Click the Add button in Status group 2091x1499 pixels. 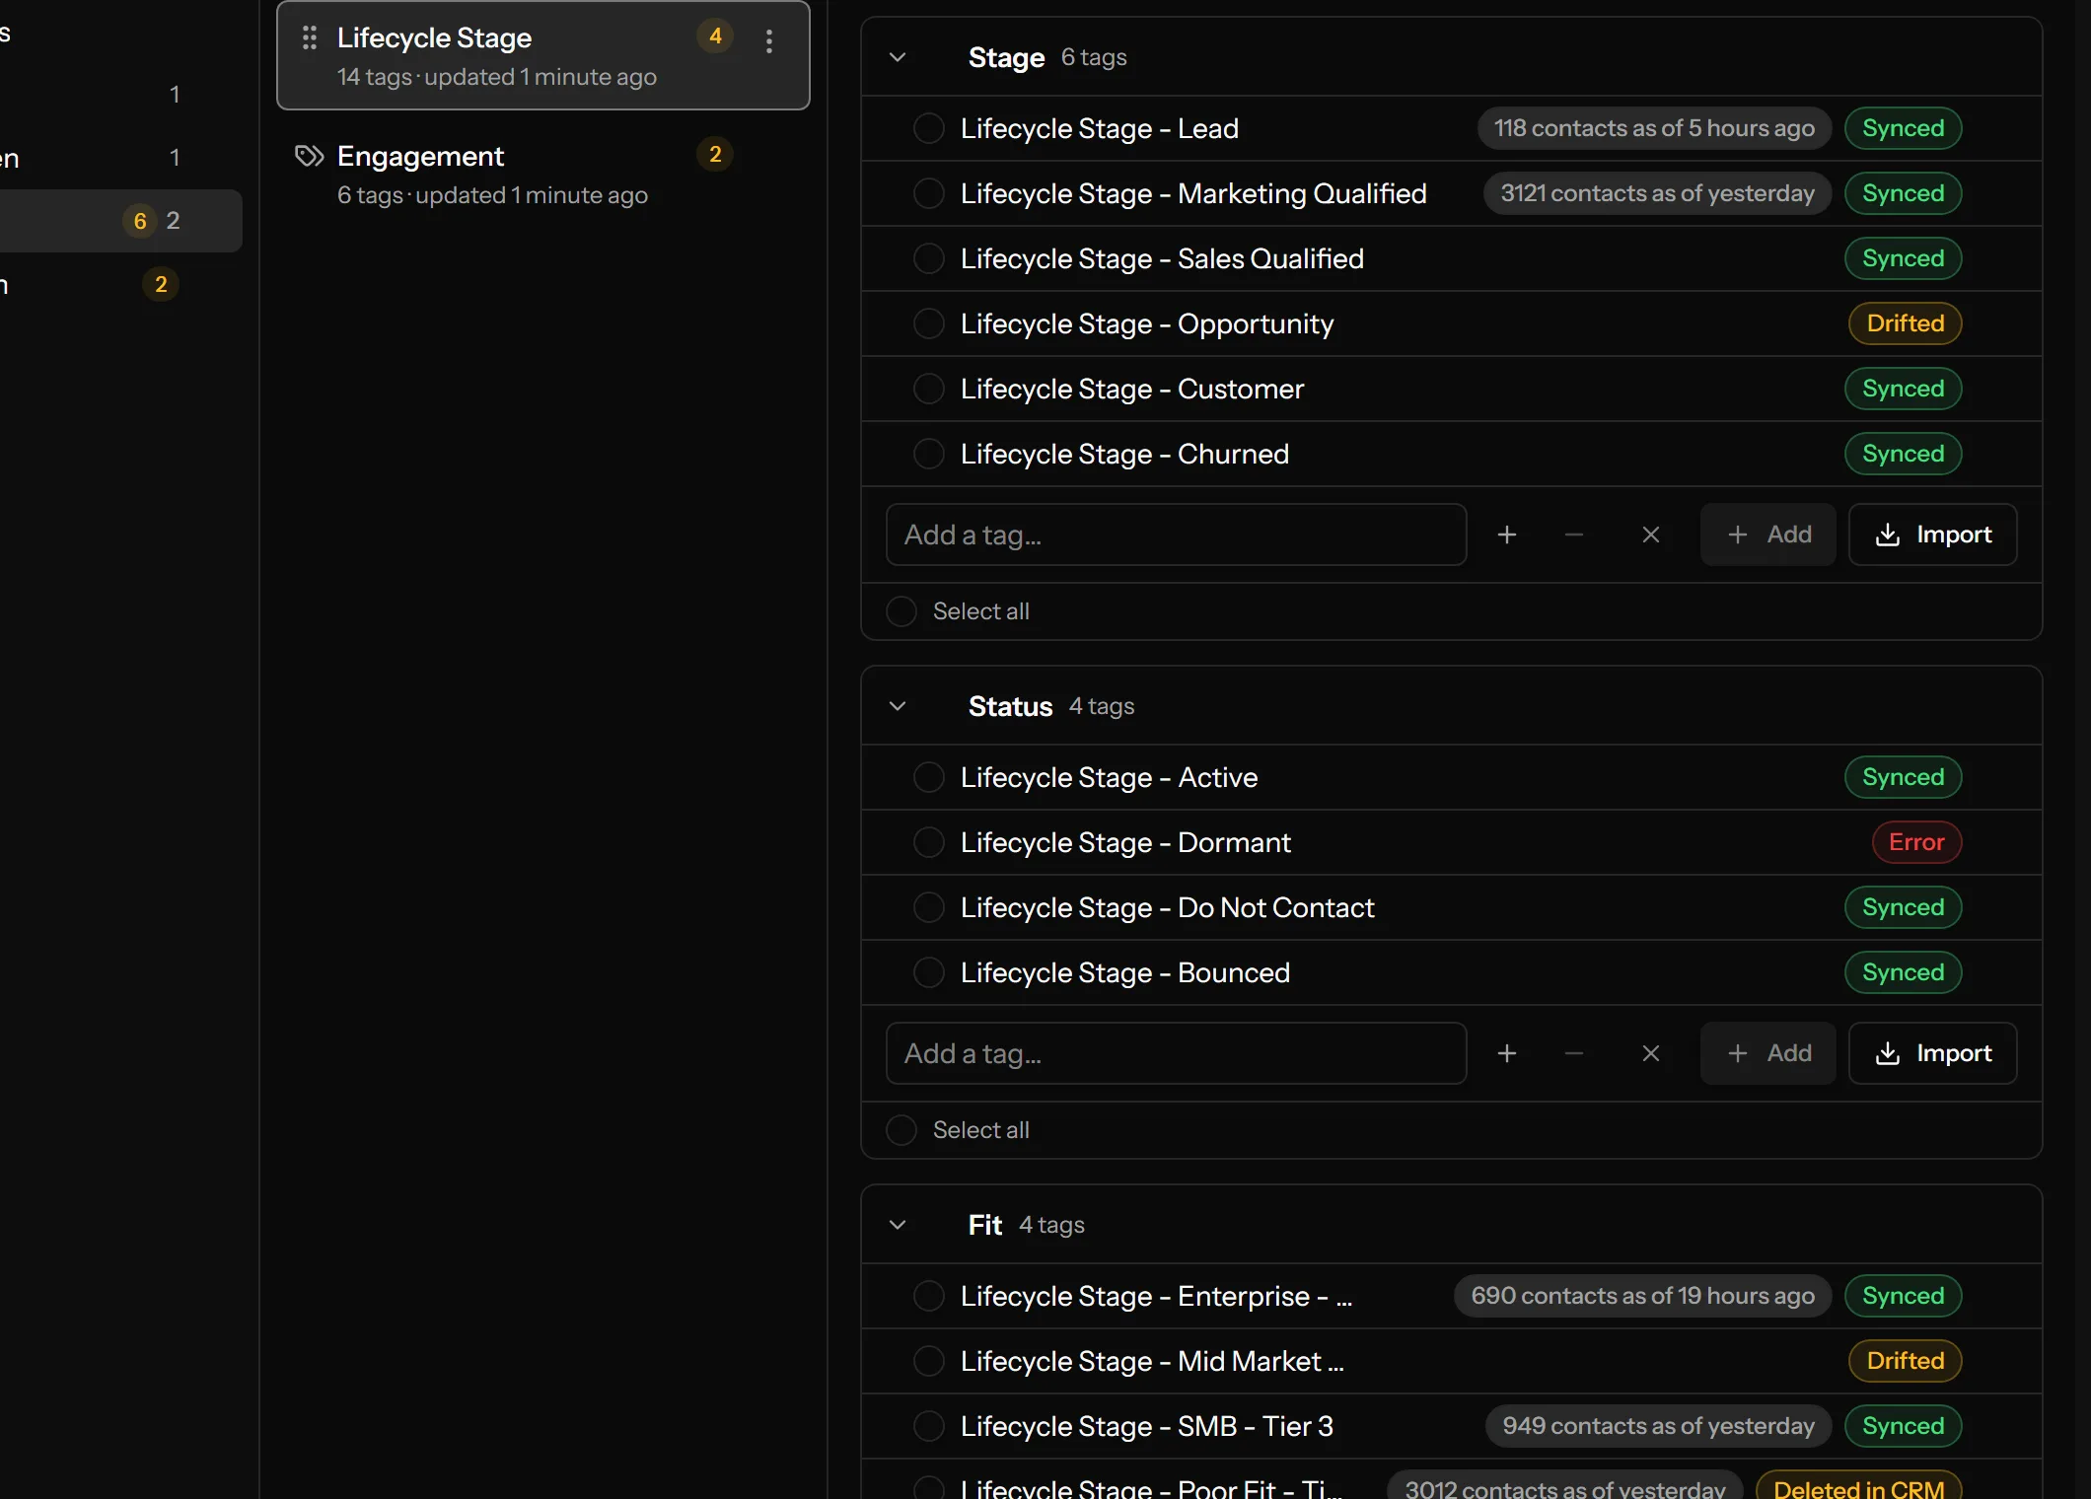(x=1767, y=1053)
